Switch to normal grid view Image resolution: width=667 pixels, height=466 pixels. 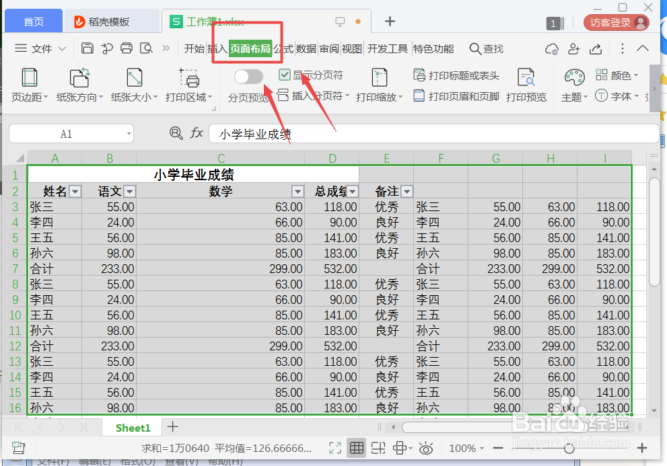pyautogui.click(x=357, y=448)
